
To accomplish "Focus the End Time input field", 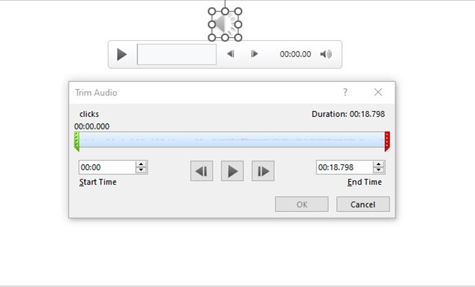I will point(344,167).
